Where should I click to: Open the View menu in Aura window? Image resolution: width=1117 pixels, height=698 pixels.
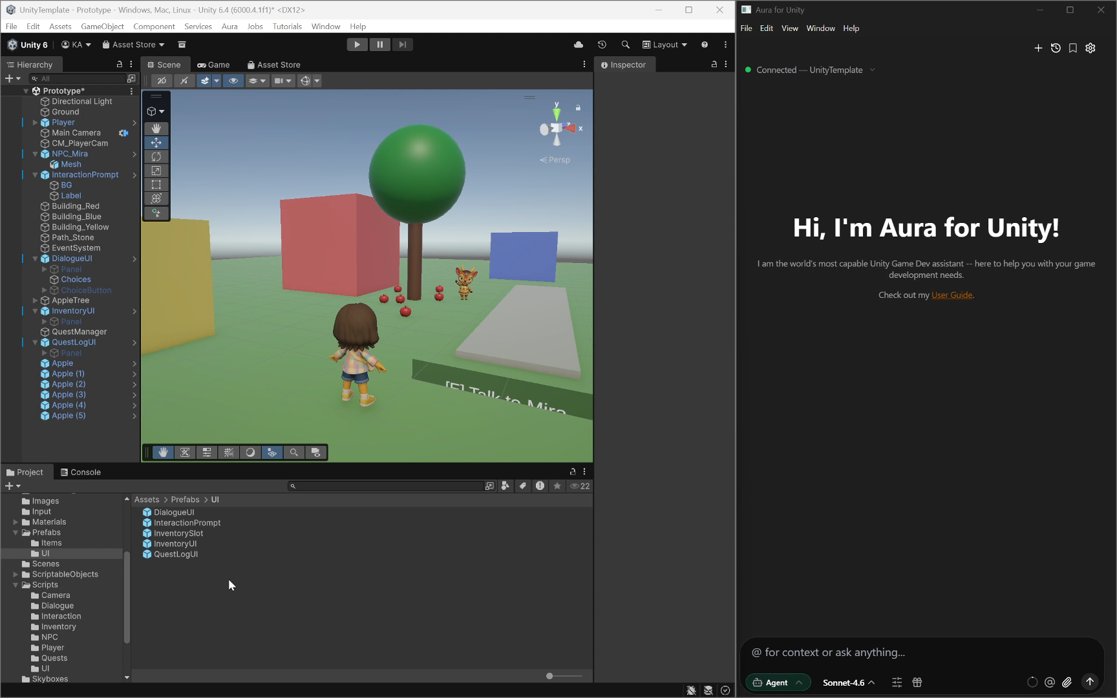(x=789, y=28)
